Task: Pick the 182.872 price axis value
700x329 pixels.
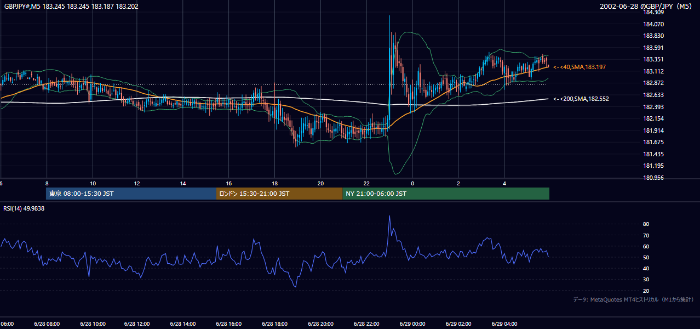Action: click(653, 83)
